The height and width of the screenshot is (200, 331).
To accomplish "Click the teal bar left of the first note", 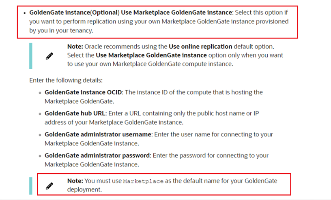I will pos(31,55).
